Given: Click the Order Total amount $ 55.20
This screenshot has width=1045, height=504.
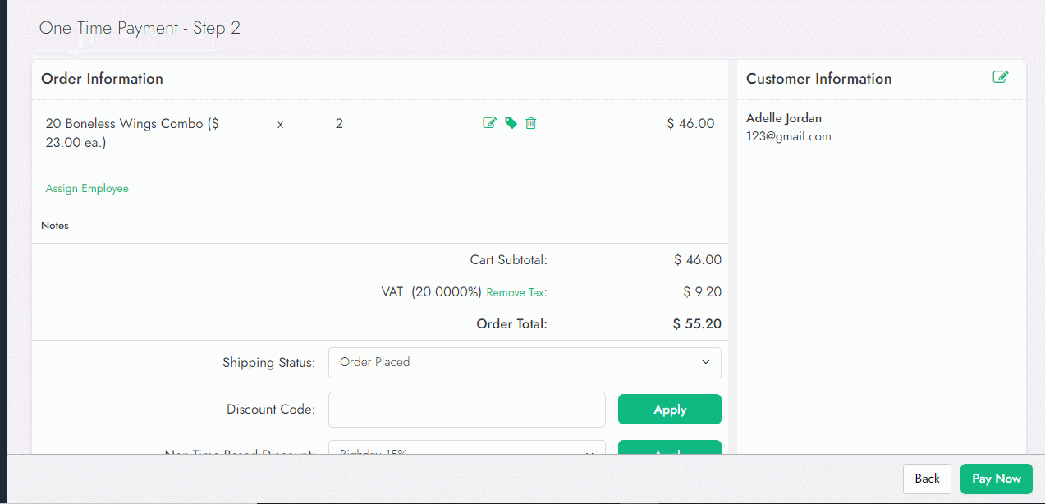Looking at the screenshot, I should (x=697, y=324).
